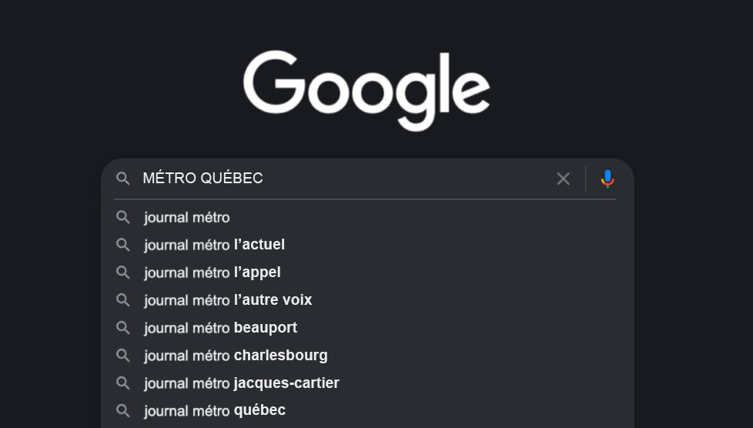
Task: Click the microphone voice search icon
Action: [607, 179]
